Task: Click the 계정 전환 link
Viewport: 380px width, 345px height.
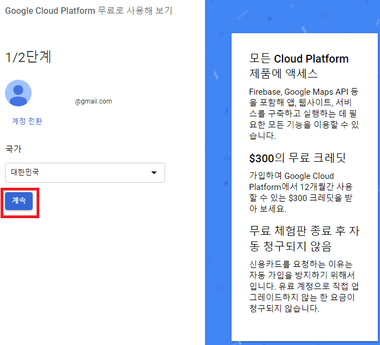Action: coord(27,121)
